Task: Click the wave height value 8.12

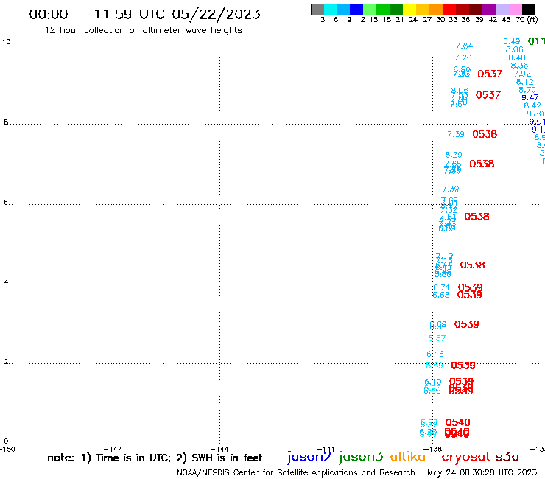Action: coord(524,82)
